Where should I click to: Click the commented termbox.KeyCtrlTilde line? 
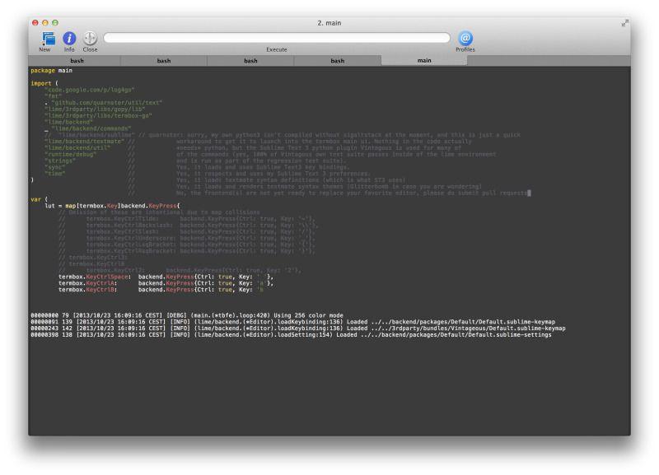[187, 219]
